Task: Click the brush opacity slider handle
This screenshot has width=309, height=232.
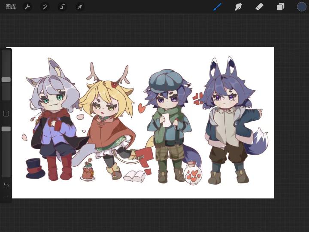Action: click(6, 129)
